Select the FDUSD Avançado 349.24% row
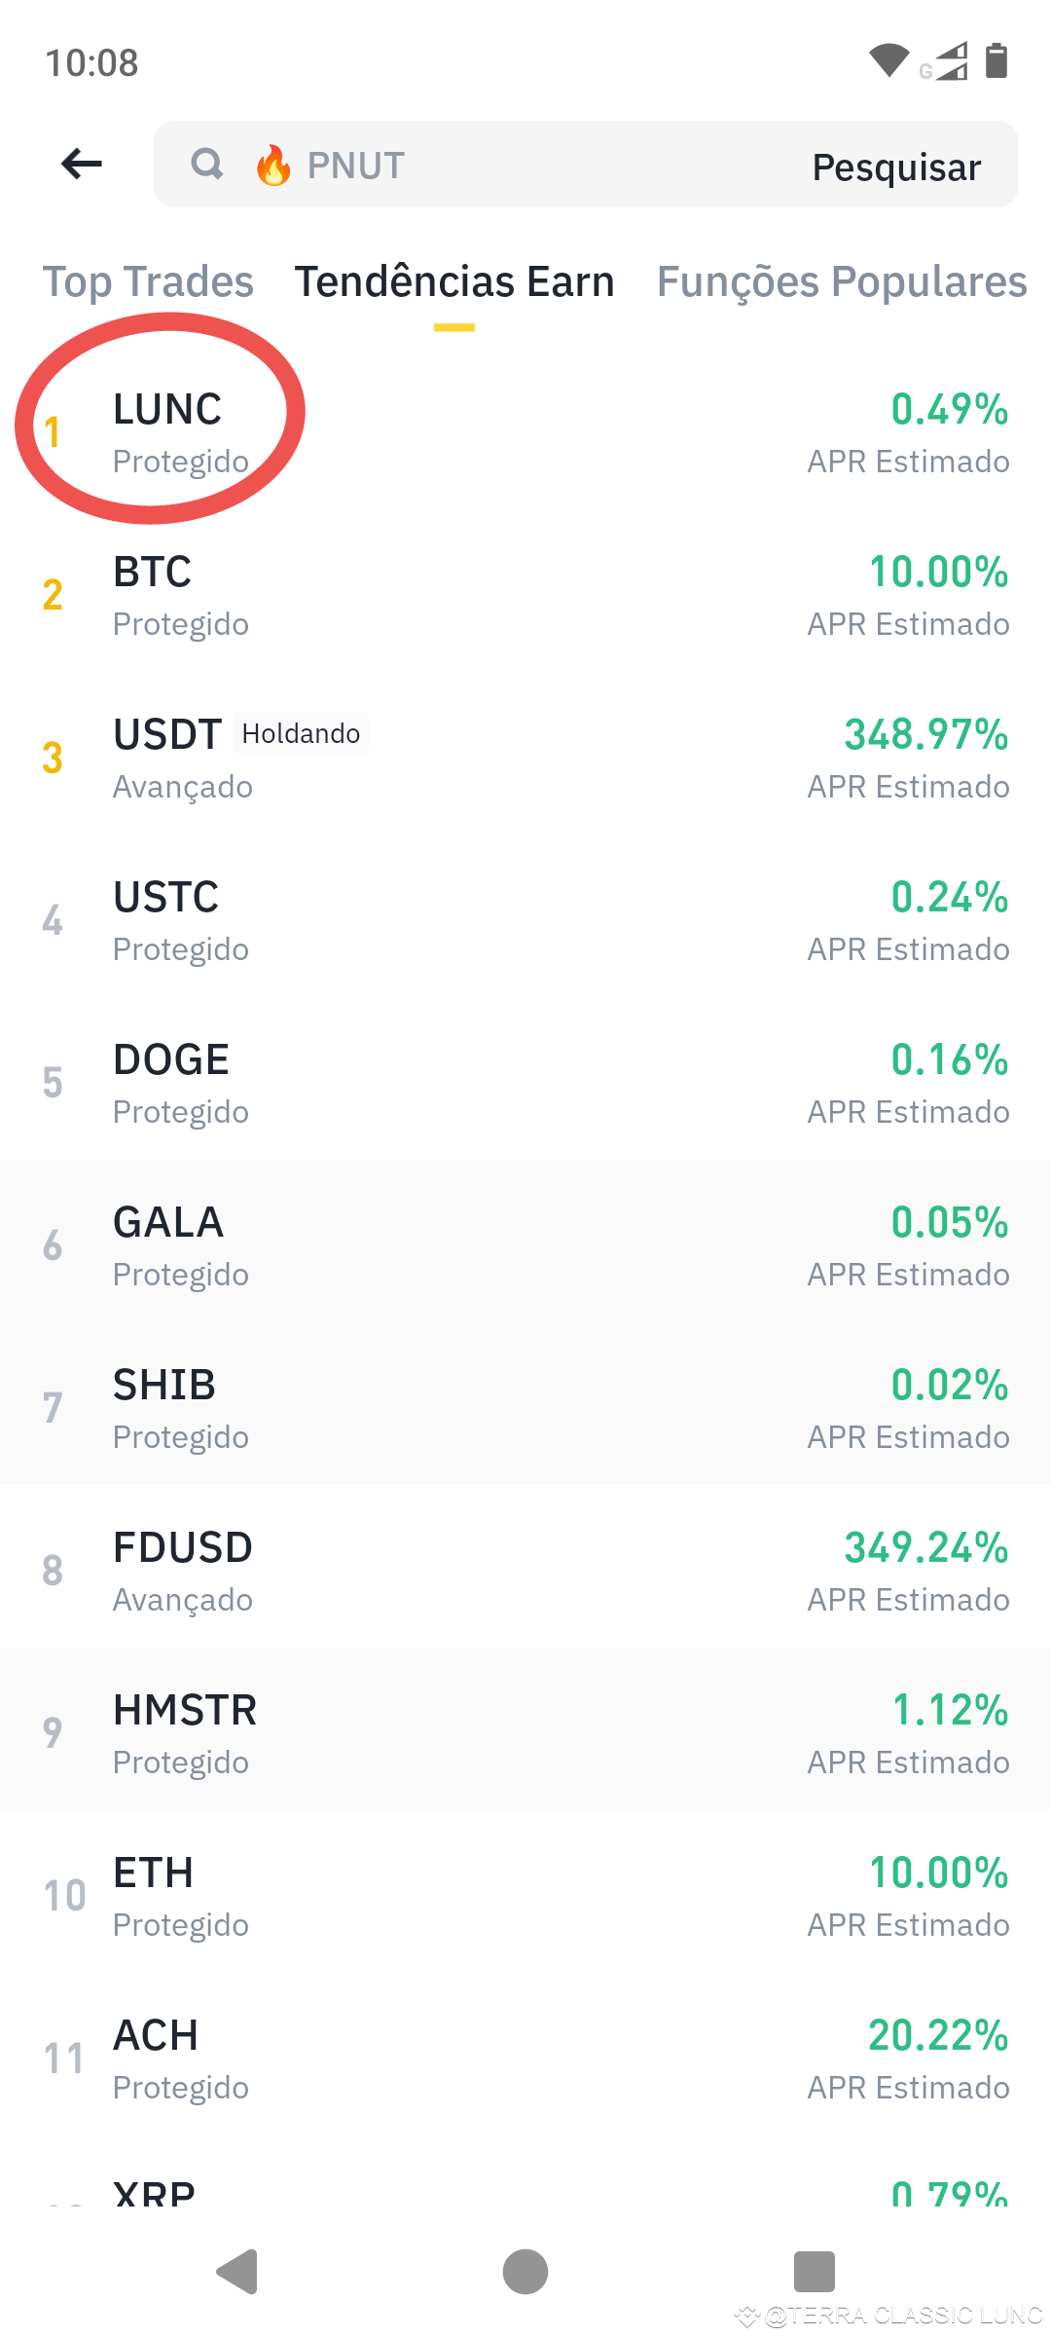 click(525, 1570)
